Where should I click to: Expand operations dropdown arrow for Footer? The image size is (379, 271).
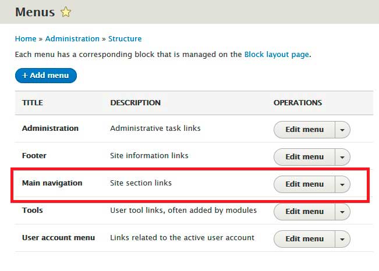[x=342, y=157]
